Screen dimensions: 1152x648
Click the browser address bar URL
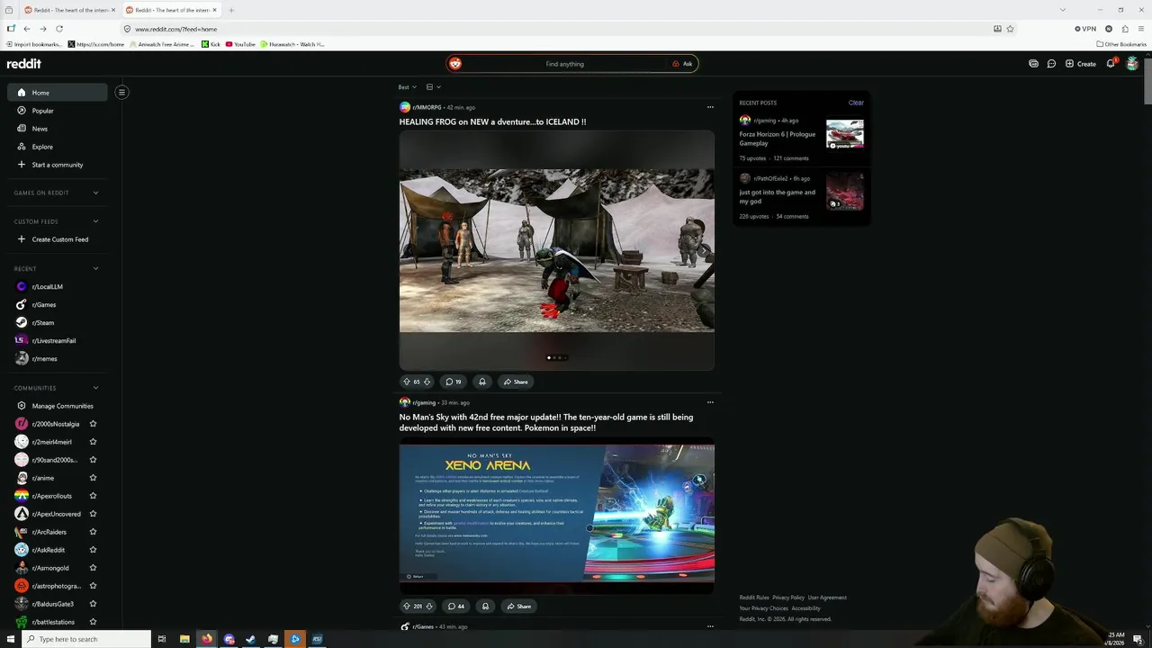tap(175, 29)
